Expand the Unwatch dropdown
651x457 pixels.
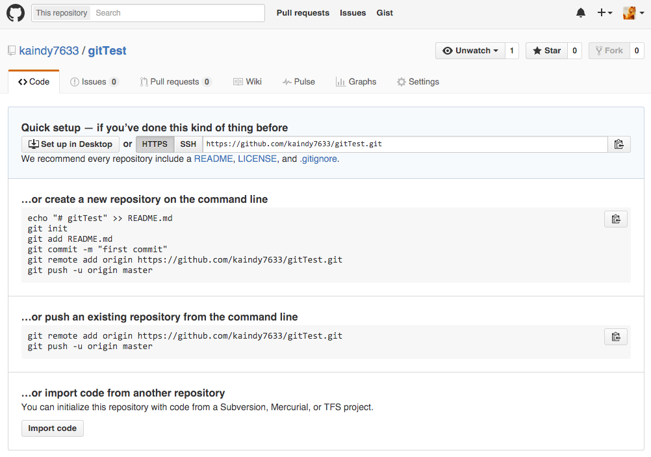[x=470, y=51]
